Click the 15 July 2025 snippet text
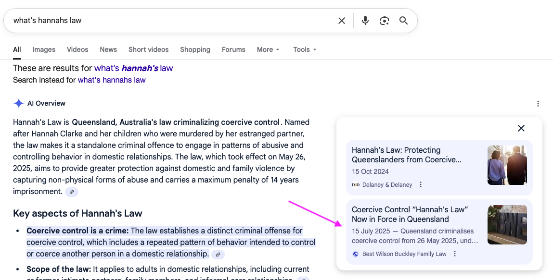 [x=415, y=236]
